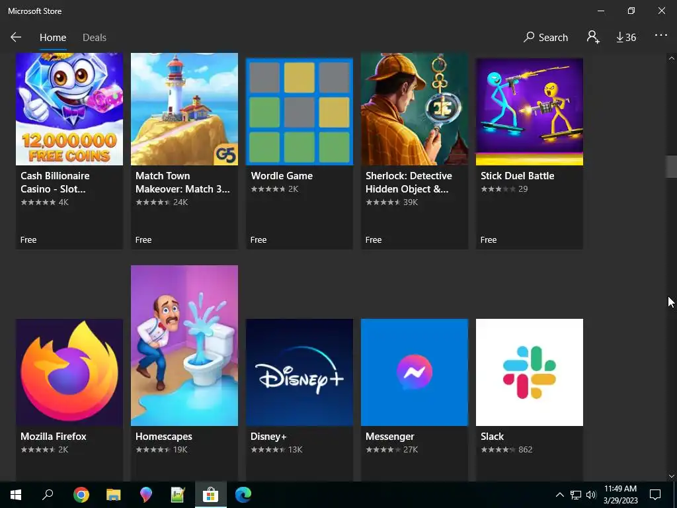Viewport: 677px width, 508px height.
Task: Click the Mozilla Firefox title text
Action: (x=54, y=437)
